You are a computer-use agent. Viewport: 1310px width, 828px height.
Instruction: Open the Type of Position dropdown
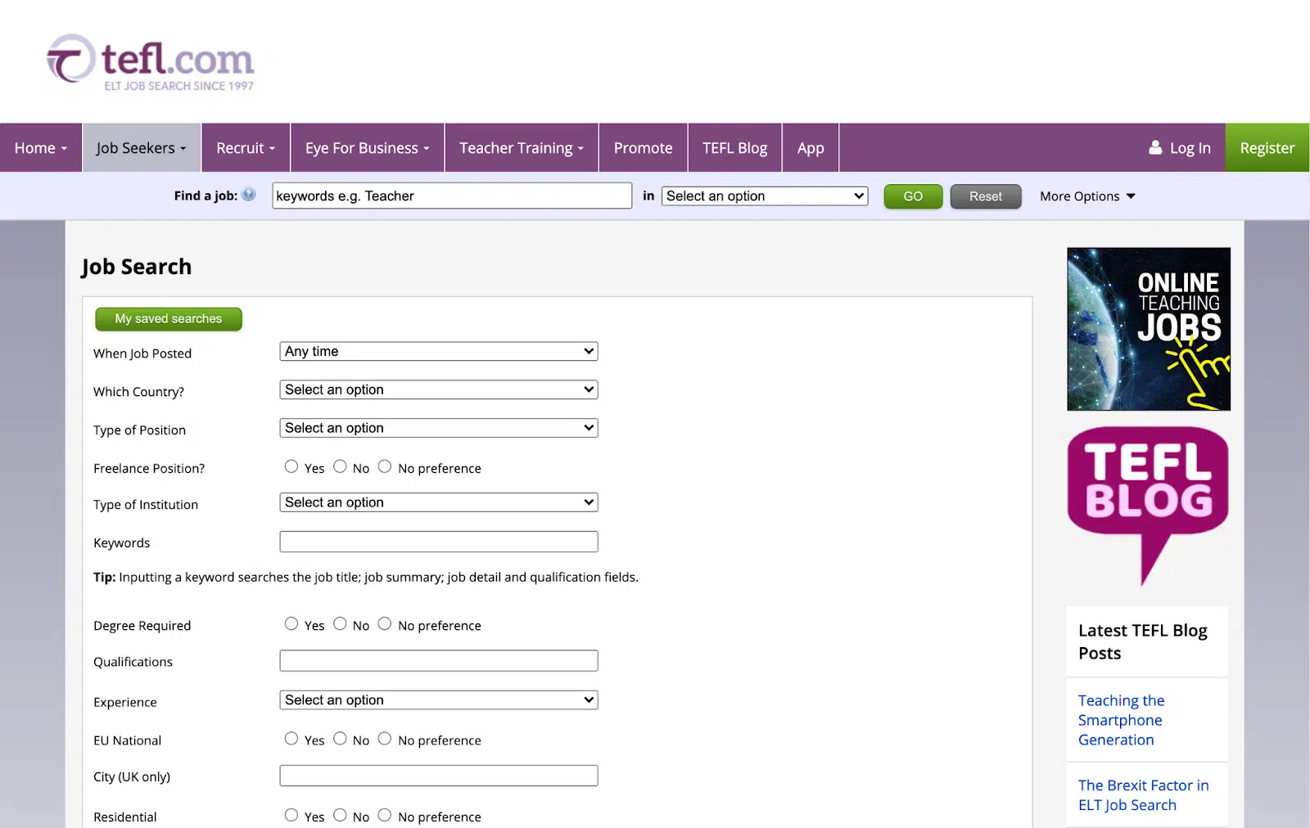tap(439, 428)
